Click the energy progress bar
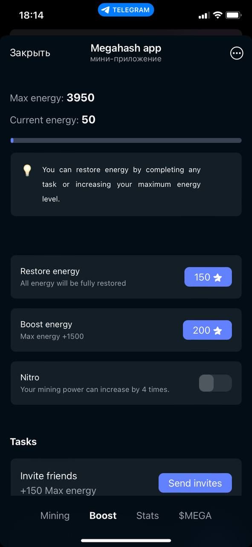The height and width of the screenshot is (547, 252). coord(126,140)
